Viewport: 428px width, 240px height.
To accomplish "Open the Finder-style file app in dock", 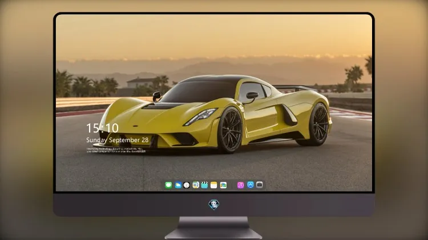I will pos(196,185).
